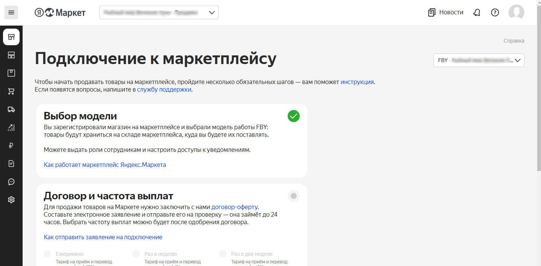The width and height of the screenshot is (541, 266).
Task: Select the Ежедневно payout radio button
Action: tap(48, 254)
